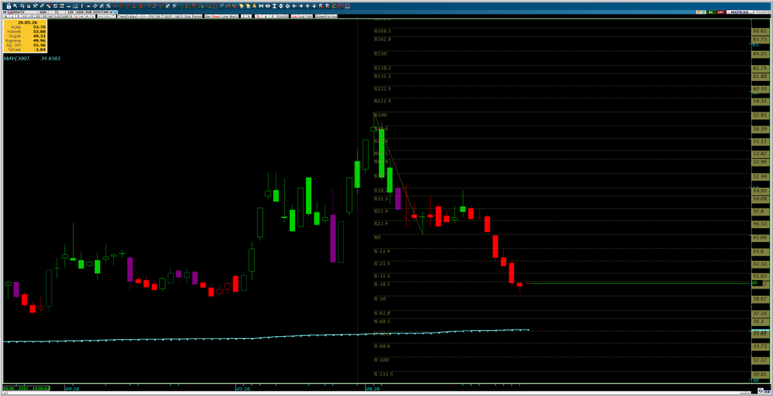
Task: Click the Twitter bird icon
Action: tap(115, 12)
